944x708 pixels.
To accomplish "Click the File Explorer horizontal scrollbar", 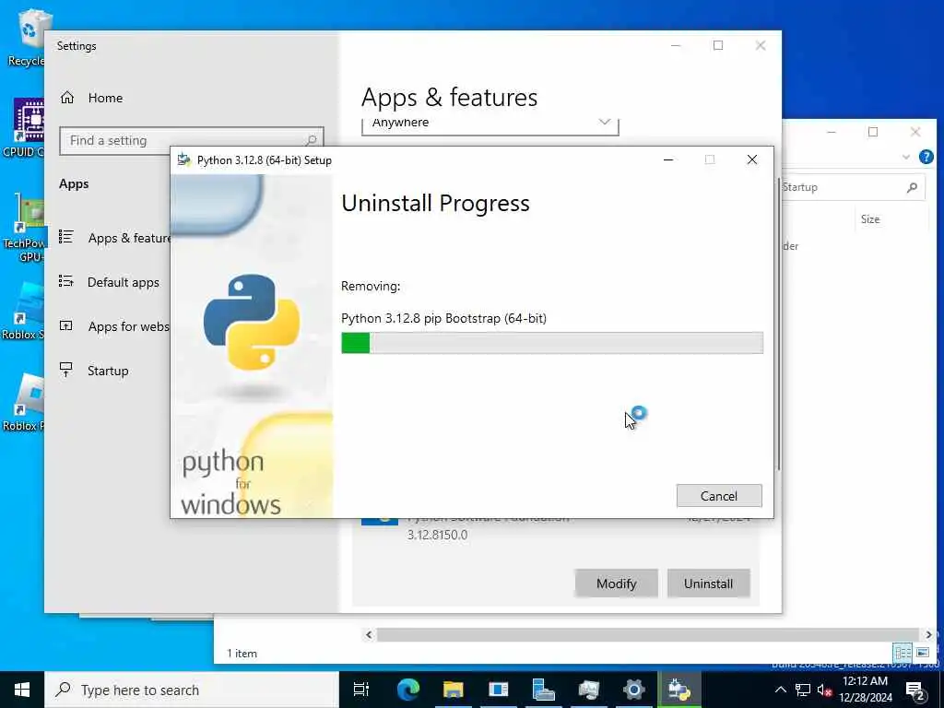I will click(648, 634).
